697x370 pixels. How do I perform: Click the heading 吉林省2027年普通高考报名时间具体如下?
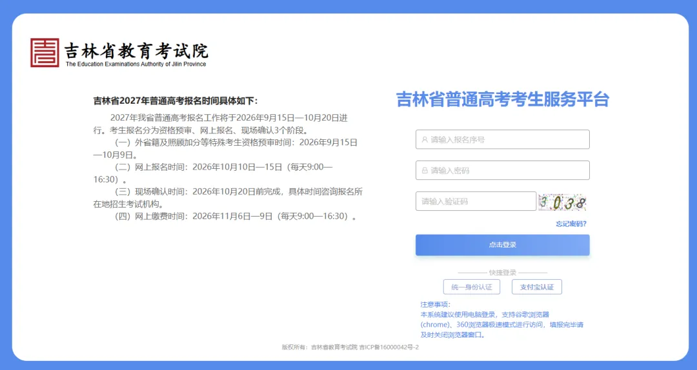pyautogui.click(x=175, y=101)
